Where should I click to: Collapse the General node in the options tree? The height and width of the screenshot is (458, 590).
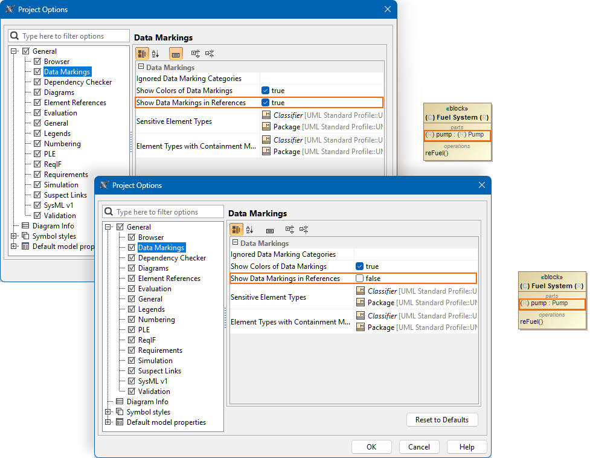coord(108,227)
